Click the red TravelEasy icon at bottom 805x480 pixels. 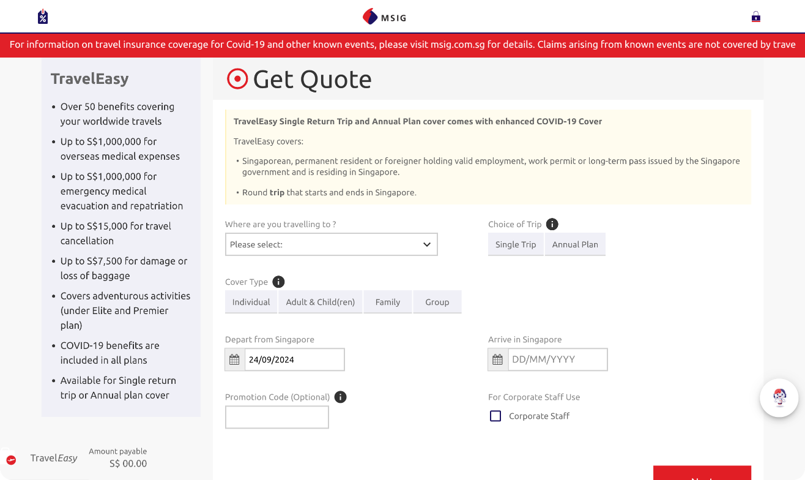pyautogui.click(x=11, y=459)
